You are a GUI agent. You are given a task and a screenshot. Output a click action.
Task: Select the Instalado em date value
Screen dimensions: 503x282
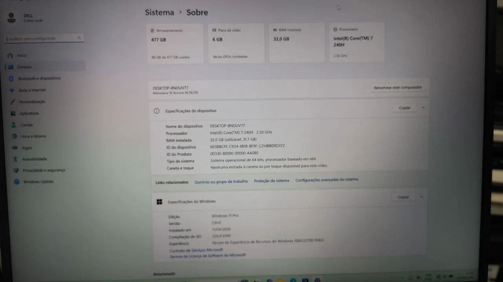click(221, 229)
